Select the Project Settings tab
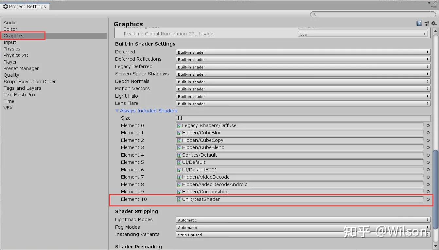Screen dimensions: 439x250 coord(26,6)
